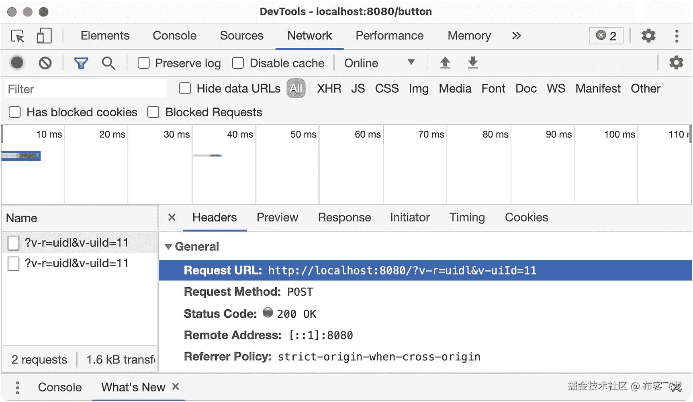Toggle the device toolbar icon
Screen dimensions: 693x402
click(x=44, y=36)
